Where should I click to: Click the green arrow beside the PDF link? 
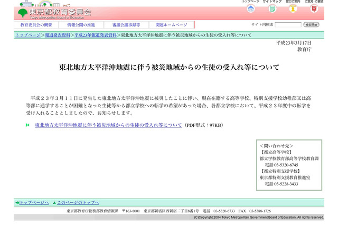[28, 125]
